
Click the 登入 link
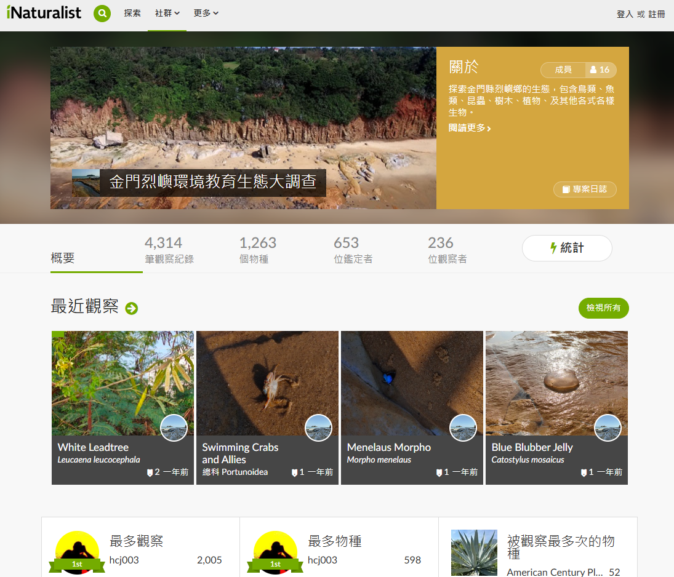[624, 14]
